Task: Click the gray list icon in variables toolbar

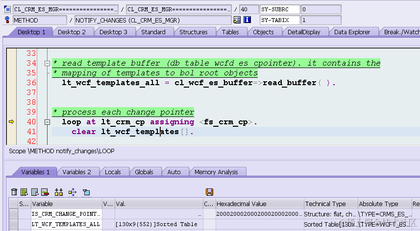Action: tap(35, 192)
